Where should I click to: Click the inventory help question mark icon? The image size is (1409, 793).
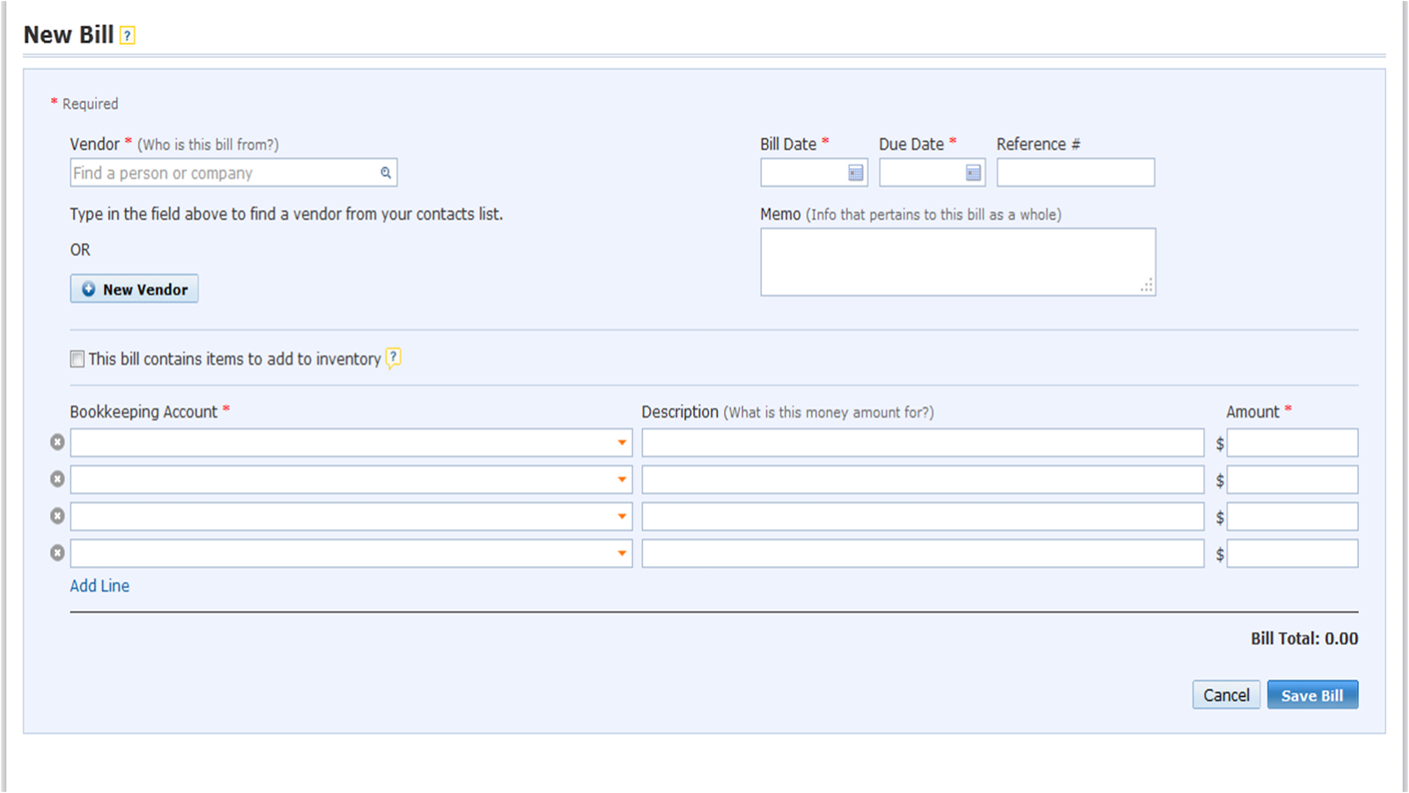click(394, 357)
